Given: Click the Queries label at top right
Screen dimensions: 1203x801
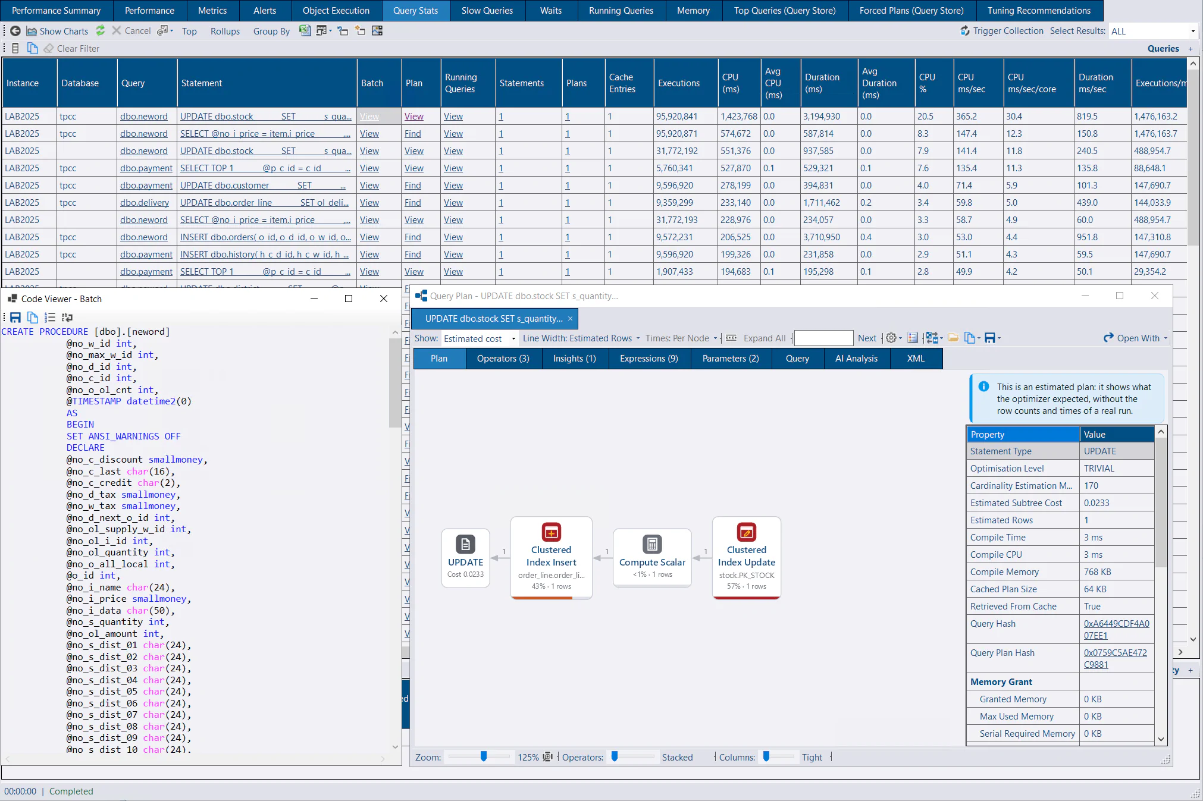Looking at the screenshot, I should (1163, 49).
